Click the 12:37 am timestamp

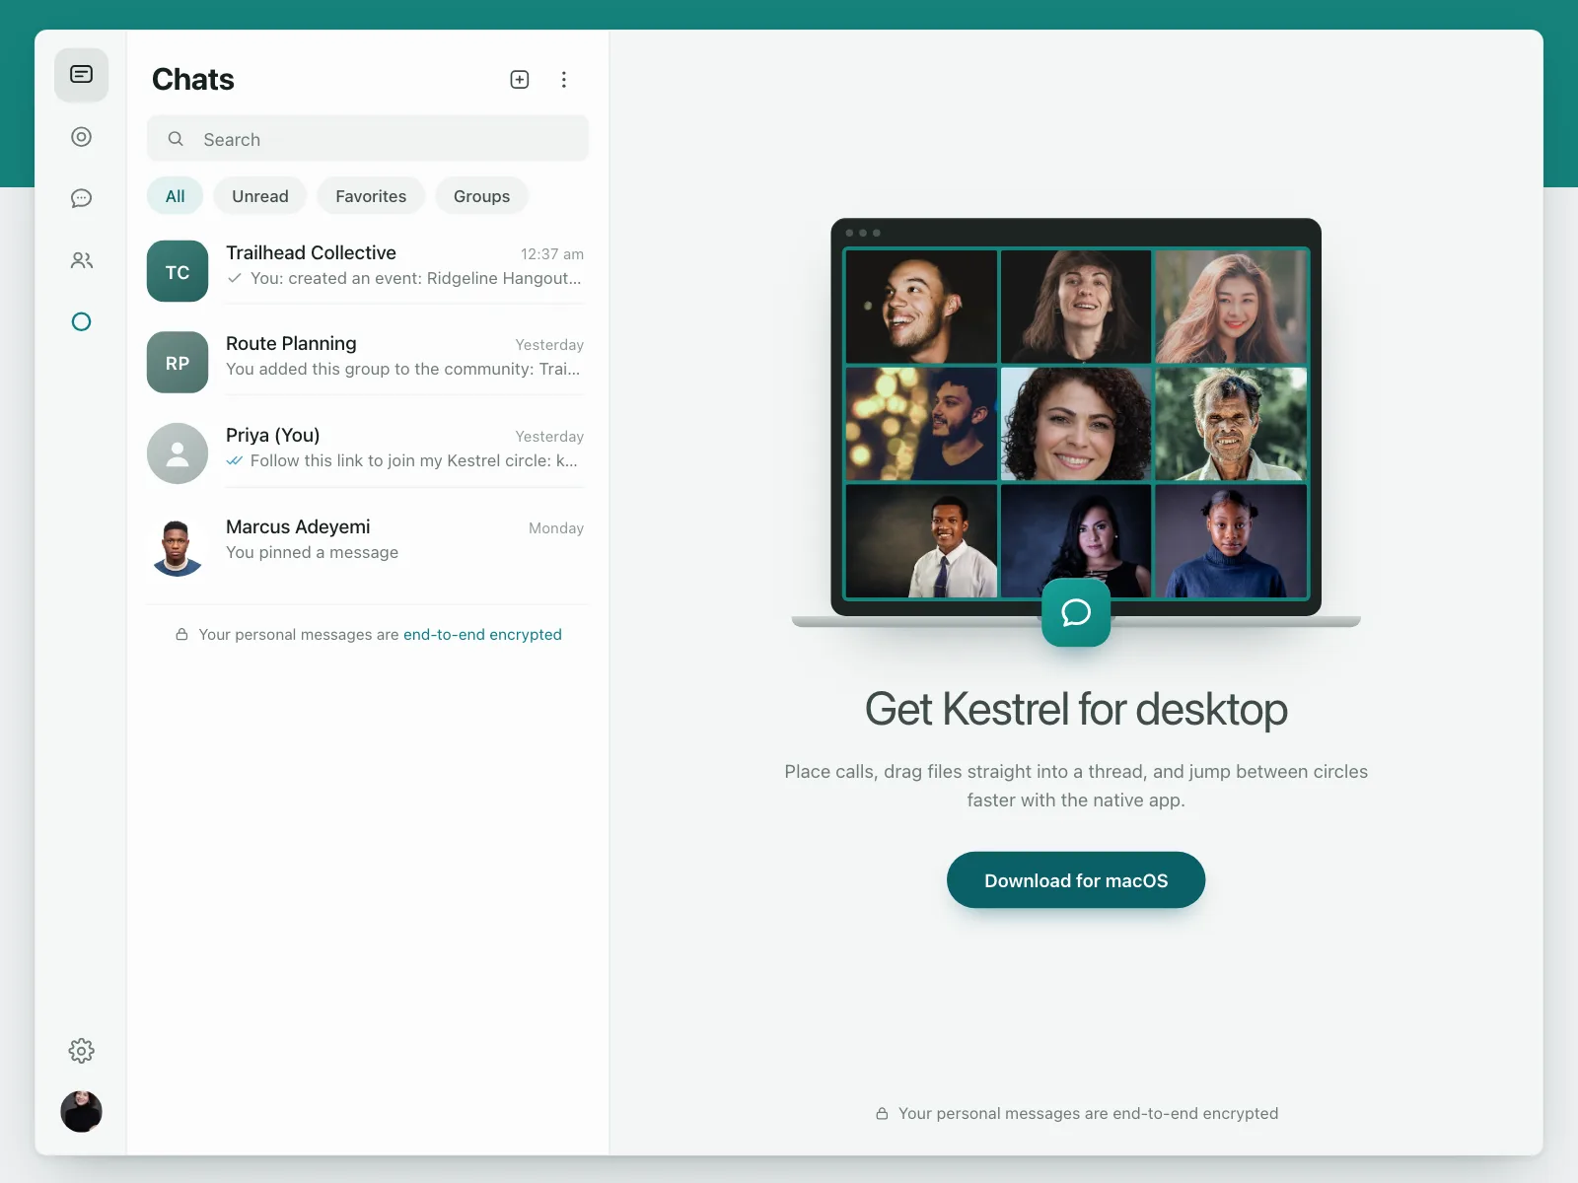(552, 254)
